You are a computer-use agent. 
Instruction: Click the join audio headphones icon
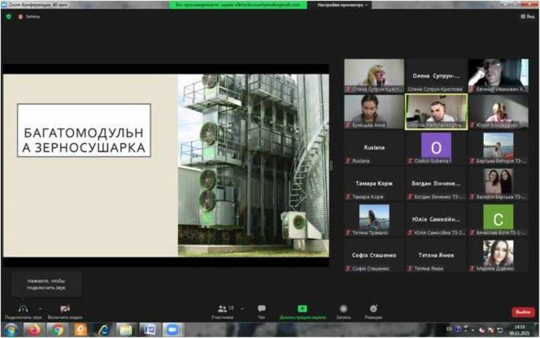(22, 308)
